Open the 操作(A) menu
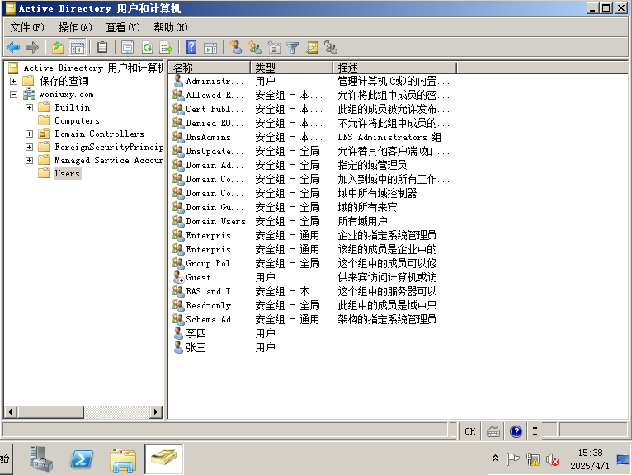The width and height of the screenshot is (632, 475). [75, 27]
